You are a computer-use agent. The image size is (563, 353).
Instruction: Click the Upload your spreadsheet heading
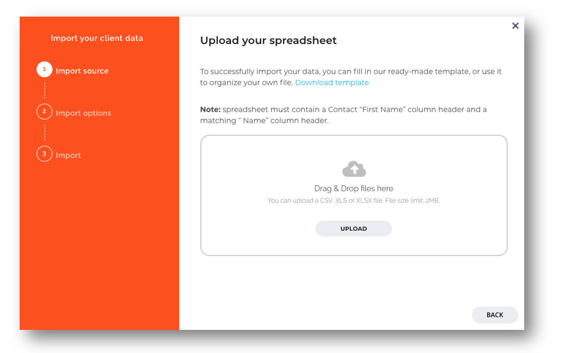(269, 40)
